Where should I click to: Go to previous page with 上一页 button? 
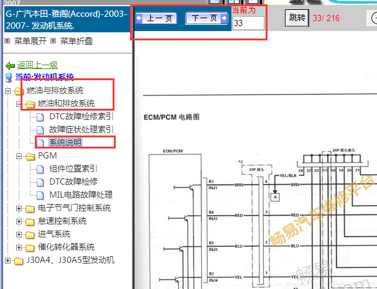pyautogui.click(x=156, y=19)
